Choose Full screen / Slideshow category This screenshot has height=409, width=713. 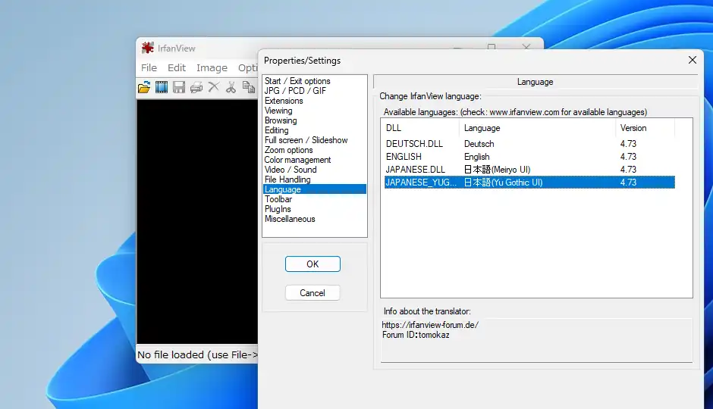(306, 140)
